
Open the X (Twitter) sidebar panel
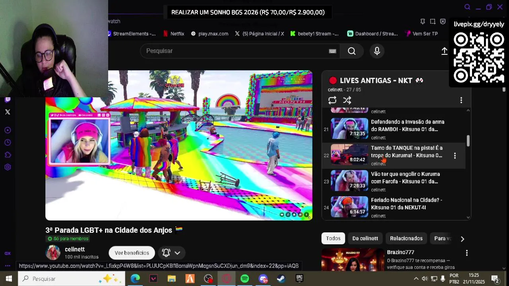coord(8,112)
